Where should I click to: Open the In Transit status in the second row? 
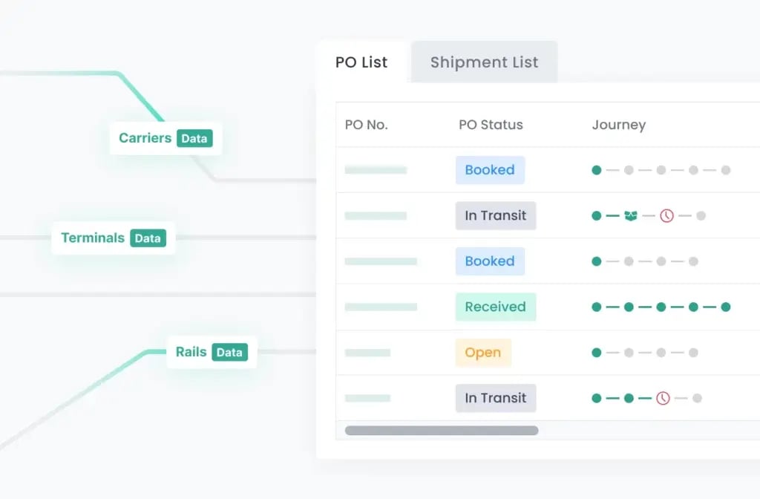tap(495, 216)
